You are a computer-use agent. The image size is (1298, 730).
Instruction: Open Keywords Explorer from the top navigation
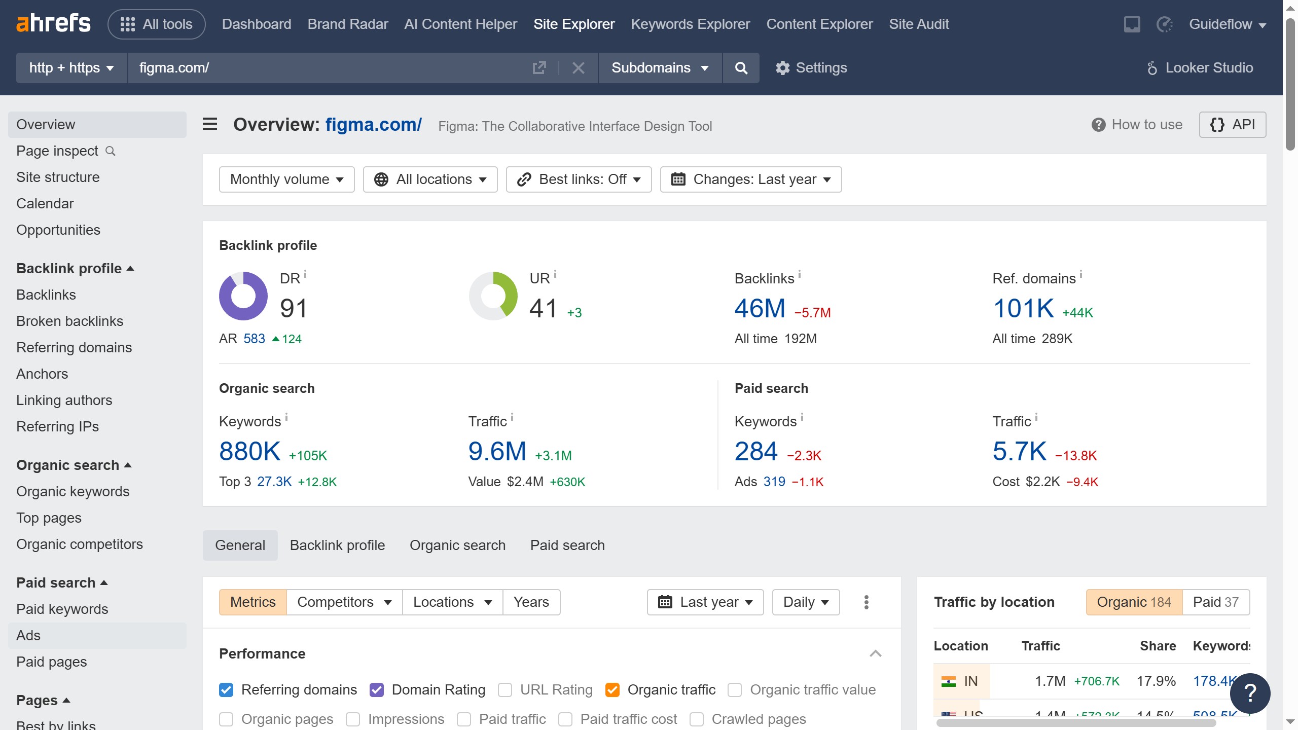pyautogui.click(x=690, y=24)
